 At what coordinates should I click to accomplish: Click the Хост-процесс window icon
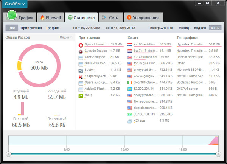click(81, 58)
